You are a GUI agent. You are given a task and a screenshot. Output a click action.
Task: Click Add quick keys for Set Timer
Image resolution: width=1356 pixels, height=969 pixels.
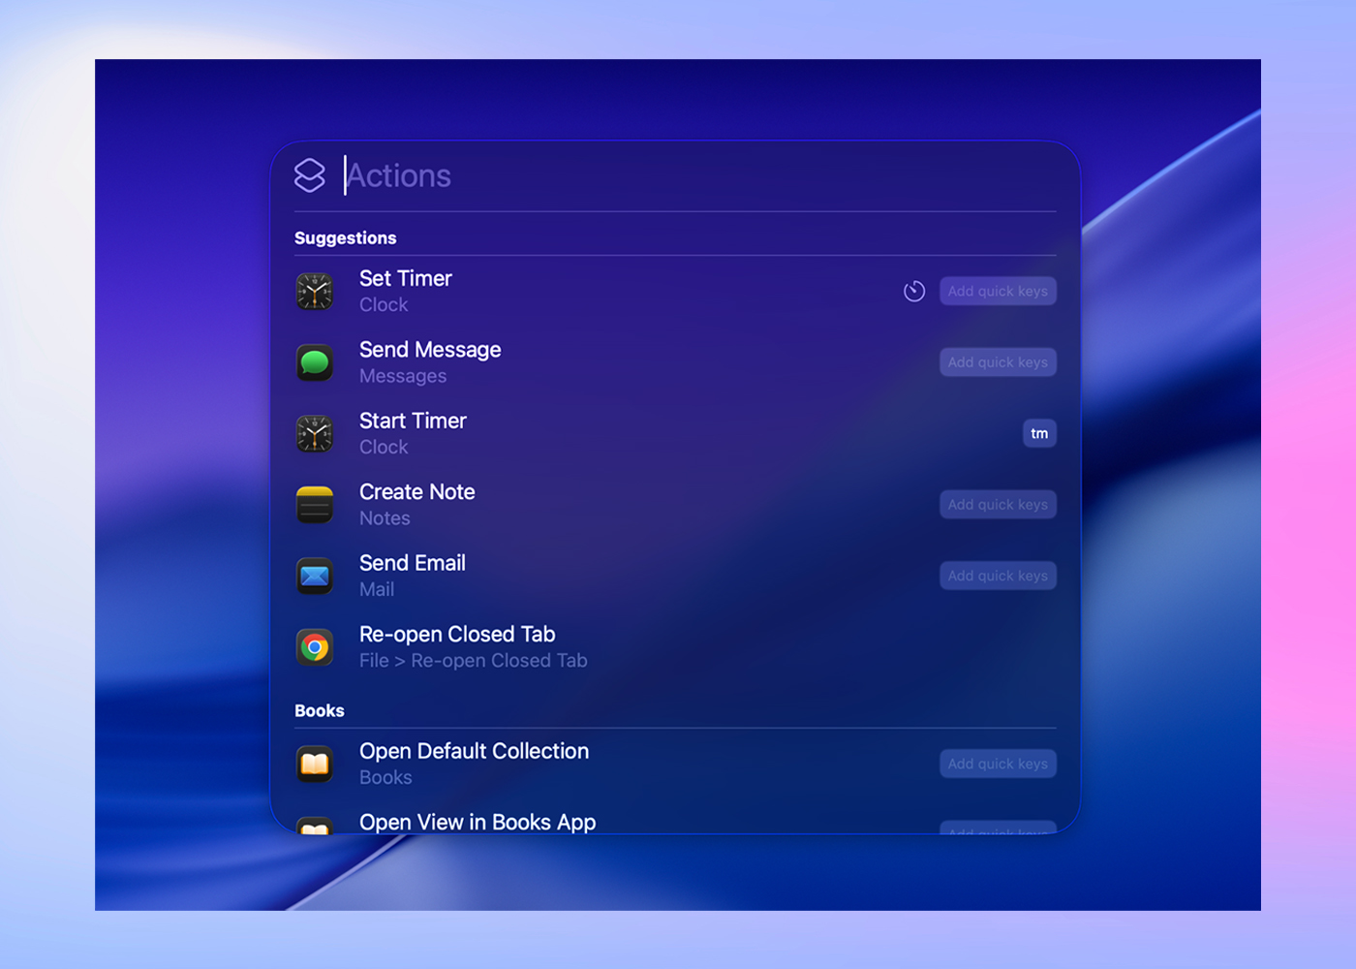pos(998,291)
